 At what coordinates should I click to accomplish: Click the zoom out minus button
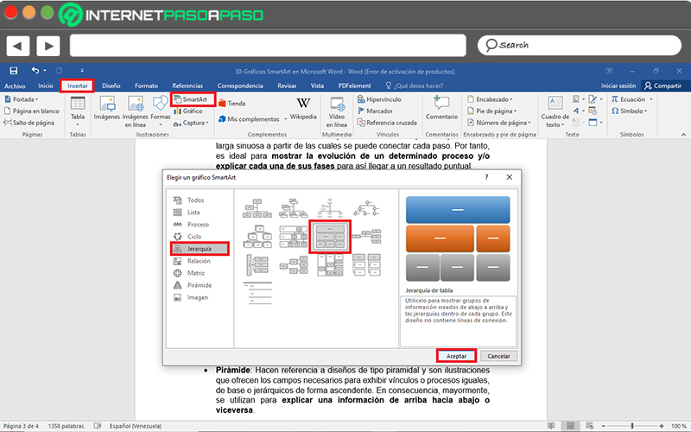604,426
